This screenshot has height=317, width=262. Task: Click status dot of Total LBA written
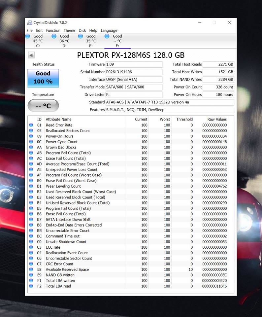[31, 280]
